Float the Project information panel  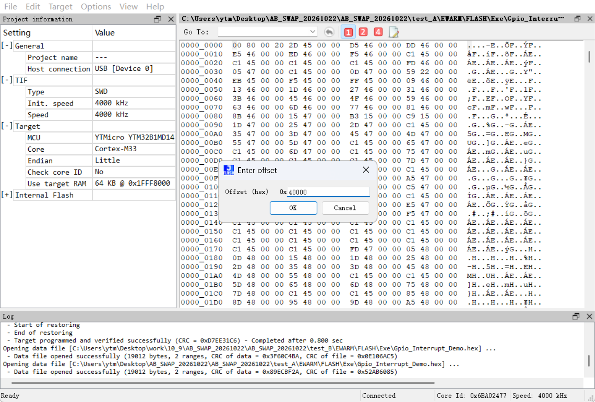point(157,19)
